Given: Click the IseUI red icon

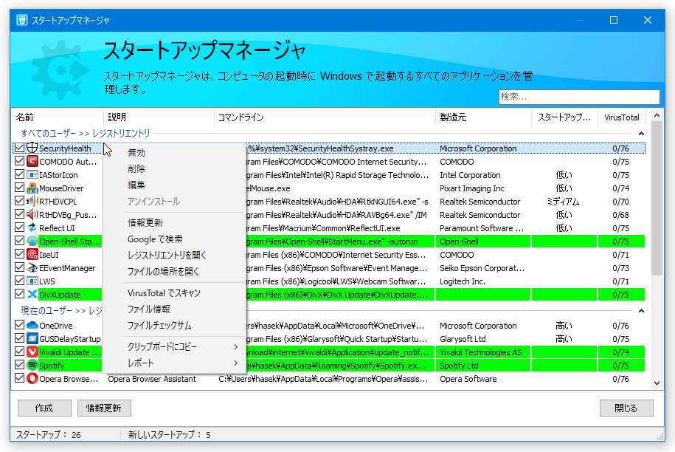Looking at the screenshot, I should coord(32,254).
